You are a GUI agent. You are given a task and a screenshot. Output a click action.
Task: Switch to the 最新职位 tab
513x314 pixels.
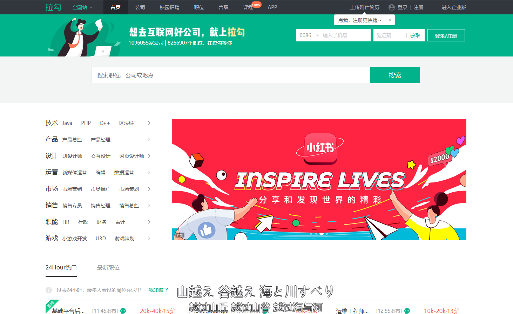[x=108, y=268]
